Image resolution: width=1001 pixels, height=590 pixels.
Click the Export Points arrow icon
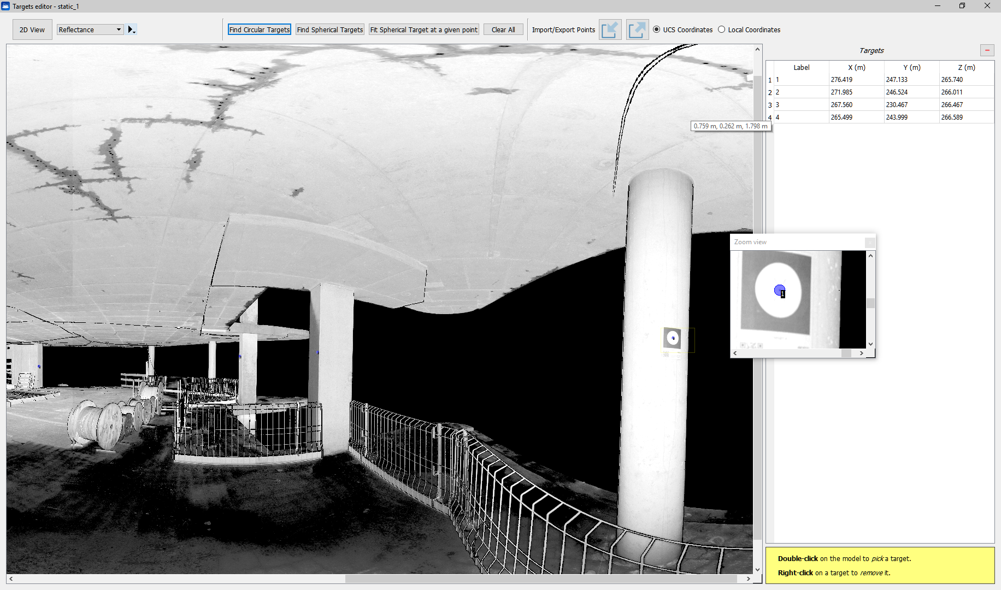click(637, 29)
